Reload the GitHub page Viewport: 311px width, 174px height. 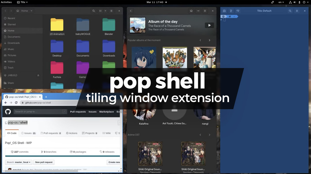click(16, 103)
